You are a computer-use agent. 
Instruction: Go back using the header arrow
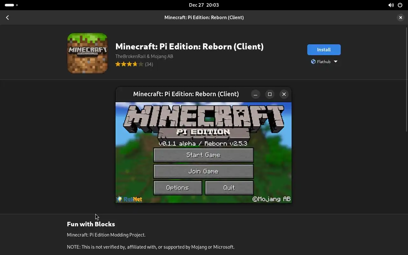click(7, 18)
